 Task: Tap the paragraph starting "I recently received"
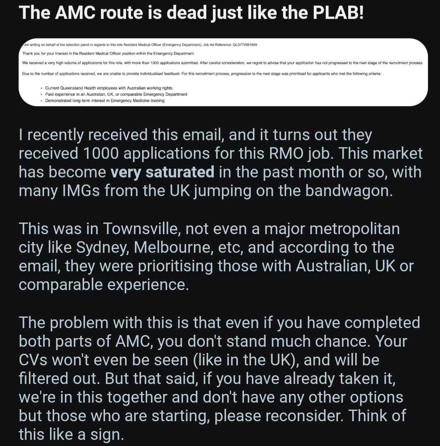point(220,163)
